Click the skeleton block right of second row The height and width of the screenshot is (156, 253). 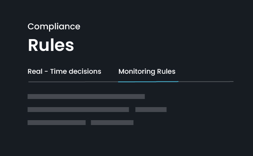151,110
